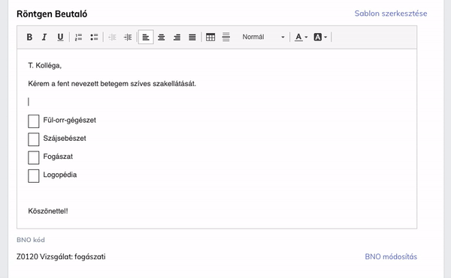Open Sablon szerkesztése link
The height and width of the screenshot is (278, 451).
[391, 13]
